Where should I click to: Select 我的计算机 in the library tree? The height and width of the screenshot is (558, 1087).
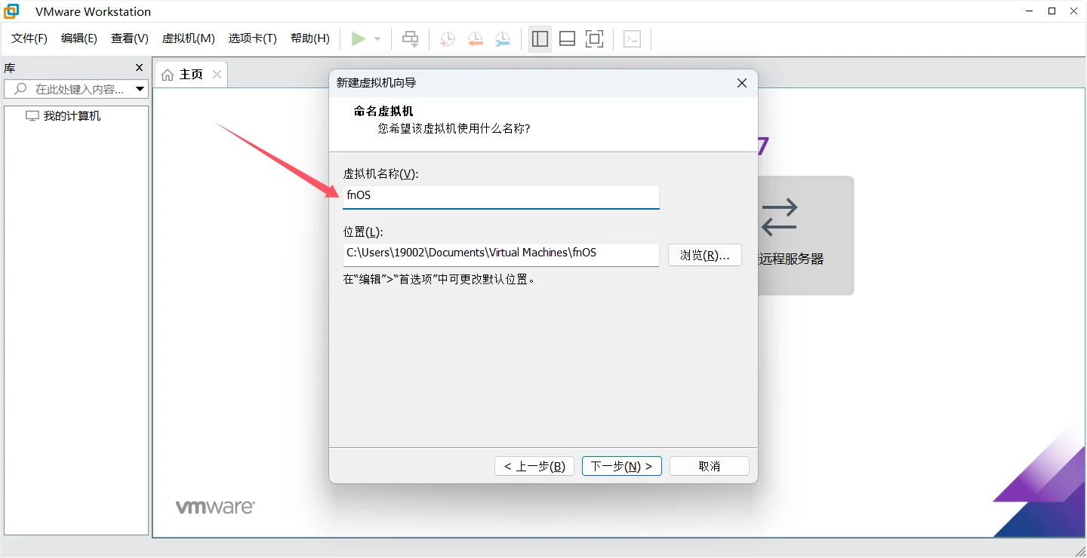63,116
